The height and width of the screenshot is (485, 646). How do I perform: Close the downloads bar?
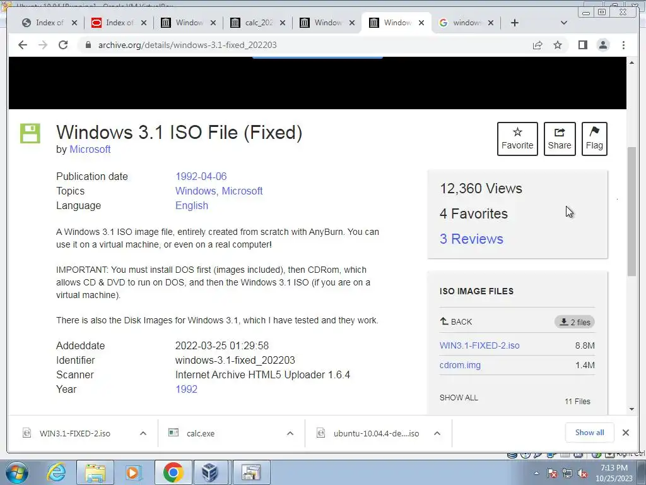(x=626, y=433)
